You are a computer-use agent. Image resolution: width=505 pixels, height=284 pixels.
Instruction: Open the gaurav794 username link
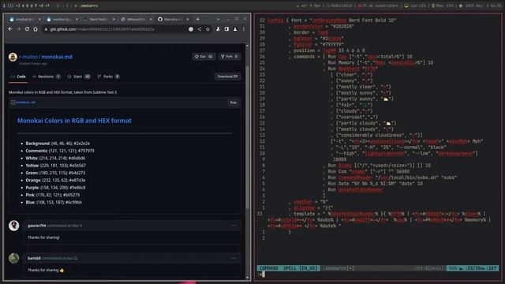(x=37, y=226)
